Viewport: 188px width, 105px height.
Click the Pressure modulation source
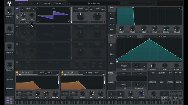click(x=152, y=82)
